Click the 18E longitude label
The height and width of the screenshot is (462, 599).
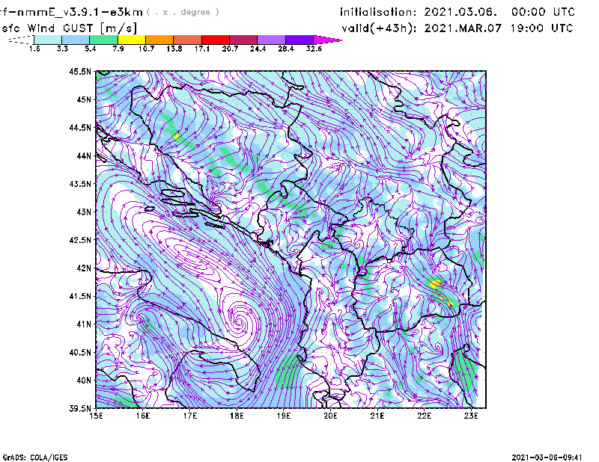point(237,416)
